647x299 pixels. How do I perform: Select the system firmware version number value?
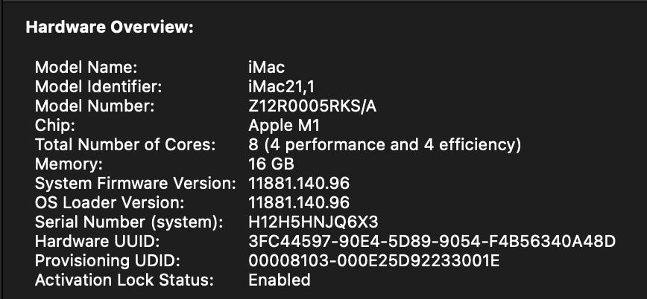coord(299,184)
